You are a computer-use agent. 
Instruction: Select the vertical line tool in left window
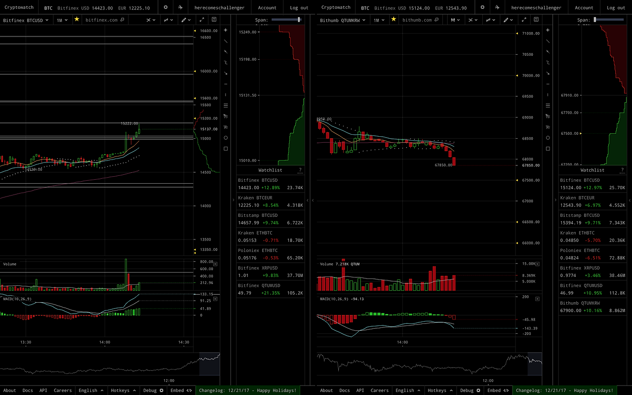tap(226, 95)
